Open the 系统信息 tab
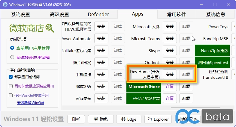Screen dimensions: 236x127 [x=216, y=14]
